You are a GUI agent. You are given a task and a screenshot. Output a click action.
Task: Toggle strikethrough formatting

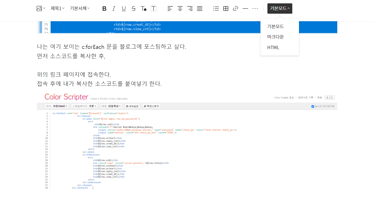(x=134, y=9)
